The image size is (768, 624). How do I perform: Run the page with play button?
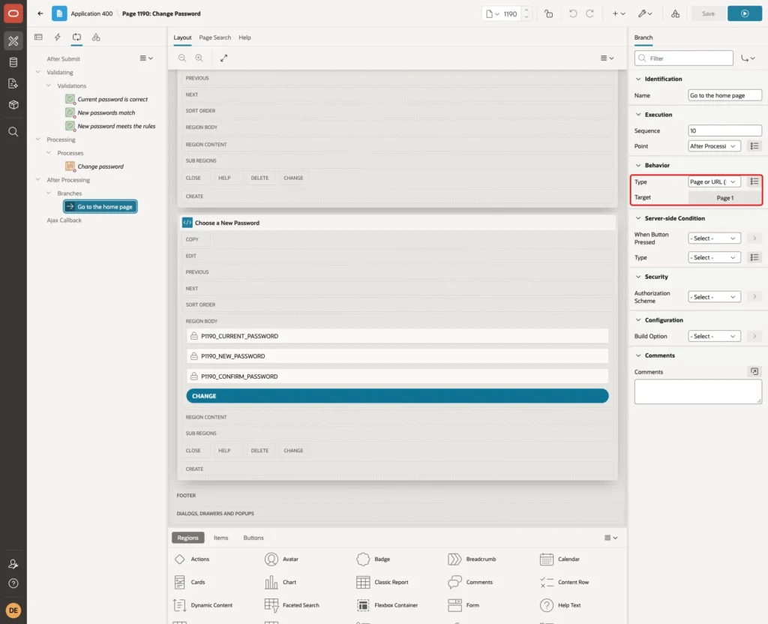coord(745,13)
